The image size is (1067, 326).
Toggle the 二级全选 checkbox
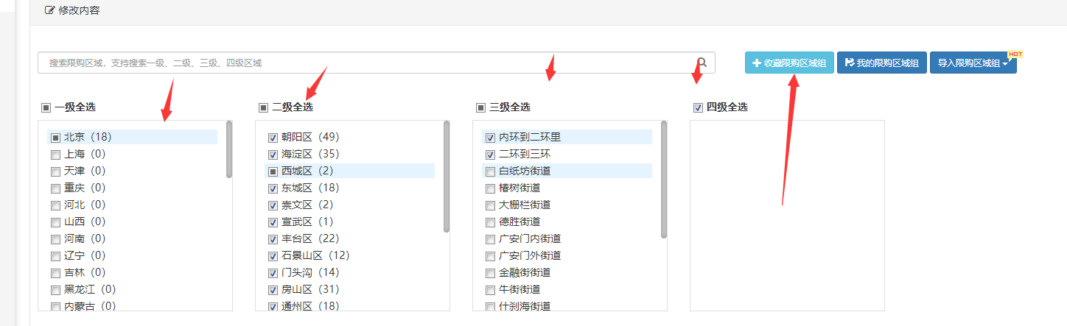(263, 107)
